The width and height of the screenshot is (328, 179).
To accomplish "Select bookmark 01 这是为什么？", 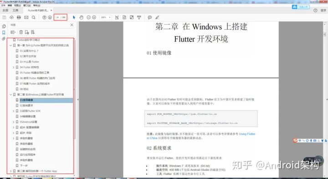I will click(x=29, y=51).
